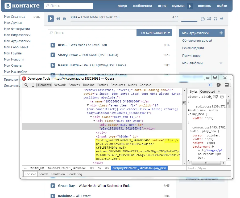Screen dimensions: 240x198
Task: Click the DevTools inspect element magnifier
Action: pyautogui.click(x=26, y=85)
